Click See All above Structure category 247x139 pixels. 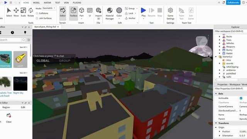(23, 47)
